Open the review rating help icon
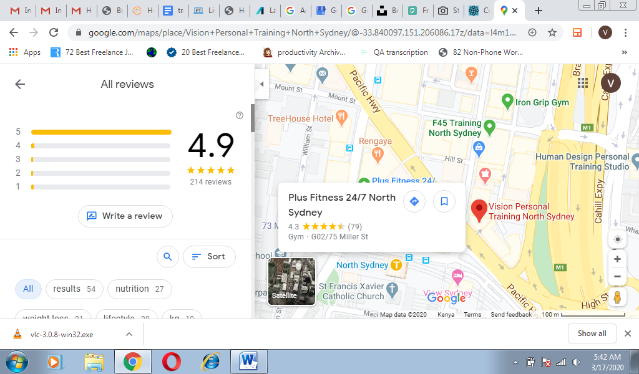The image size is (639, 374). 240,115
